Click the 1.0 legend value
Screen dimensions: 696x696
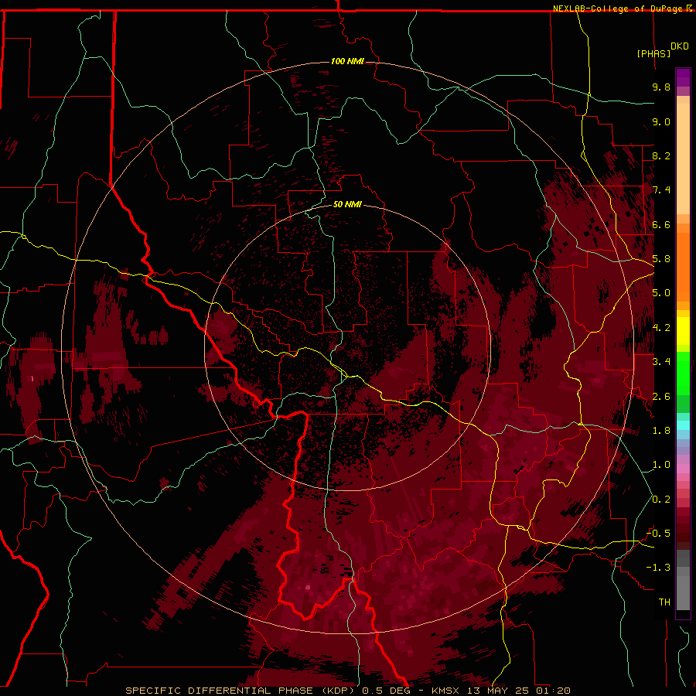click(661, 465)
